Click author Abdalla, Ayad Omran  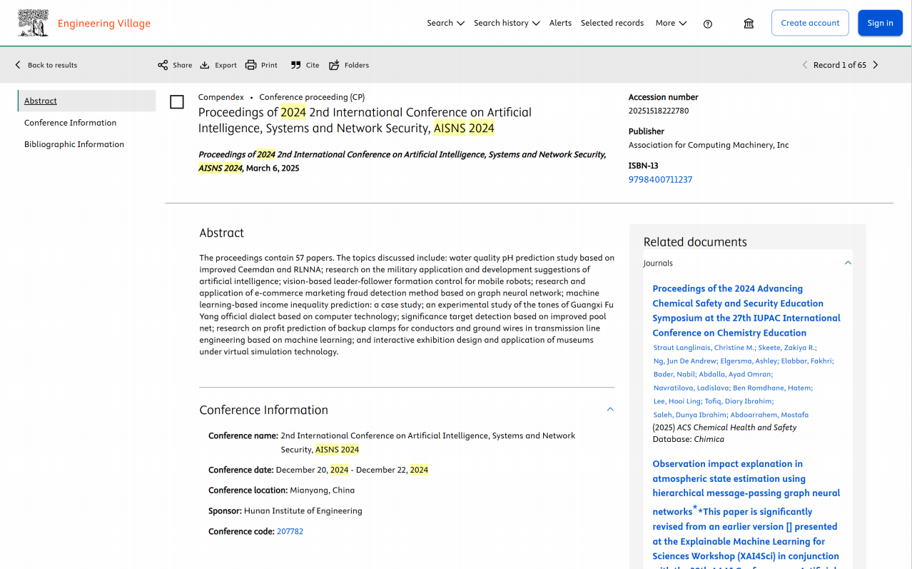pos(734,374)
